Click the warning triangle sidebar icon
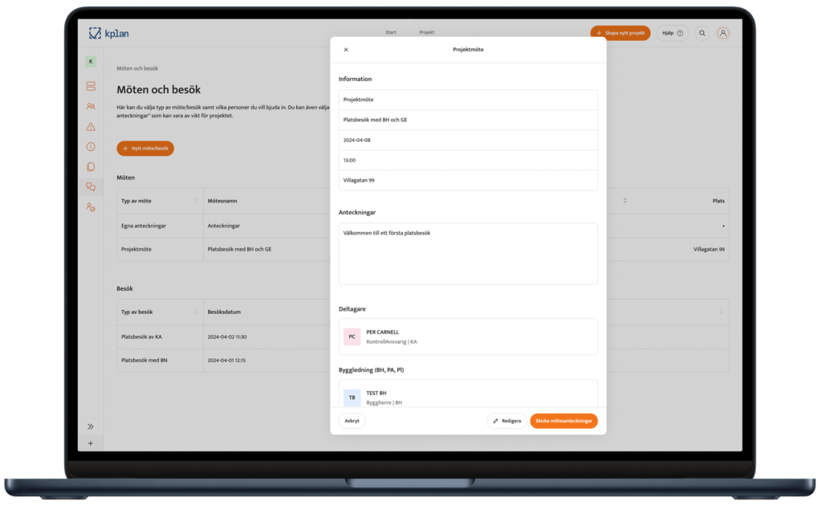The height and width of the screenshot is (506, 822). click(x=91, y=126)
